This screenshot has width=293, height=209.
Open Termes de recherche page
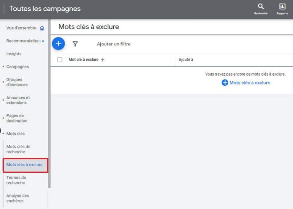pyautogui.click(x=16, y=180)
